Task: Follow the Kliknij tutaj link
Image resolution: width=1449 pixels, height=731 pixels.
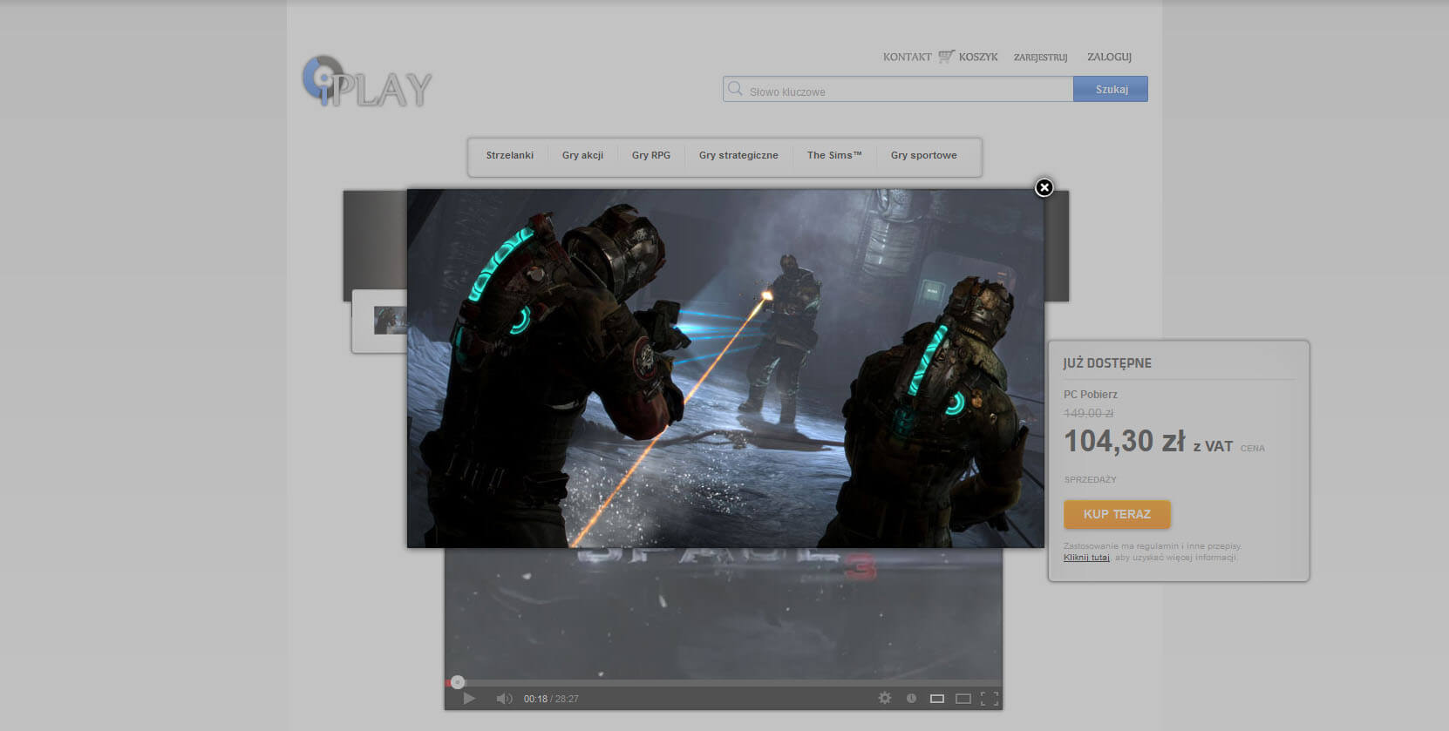Action: tap(1086, 558)
